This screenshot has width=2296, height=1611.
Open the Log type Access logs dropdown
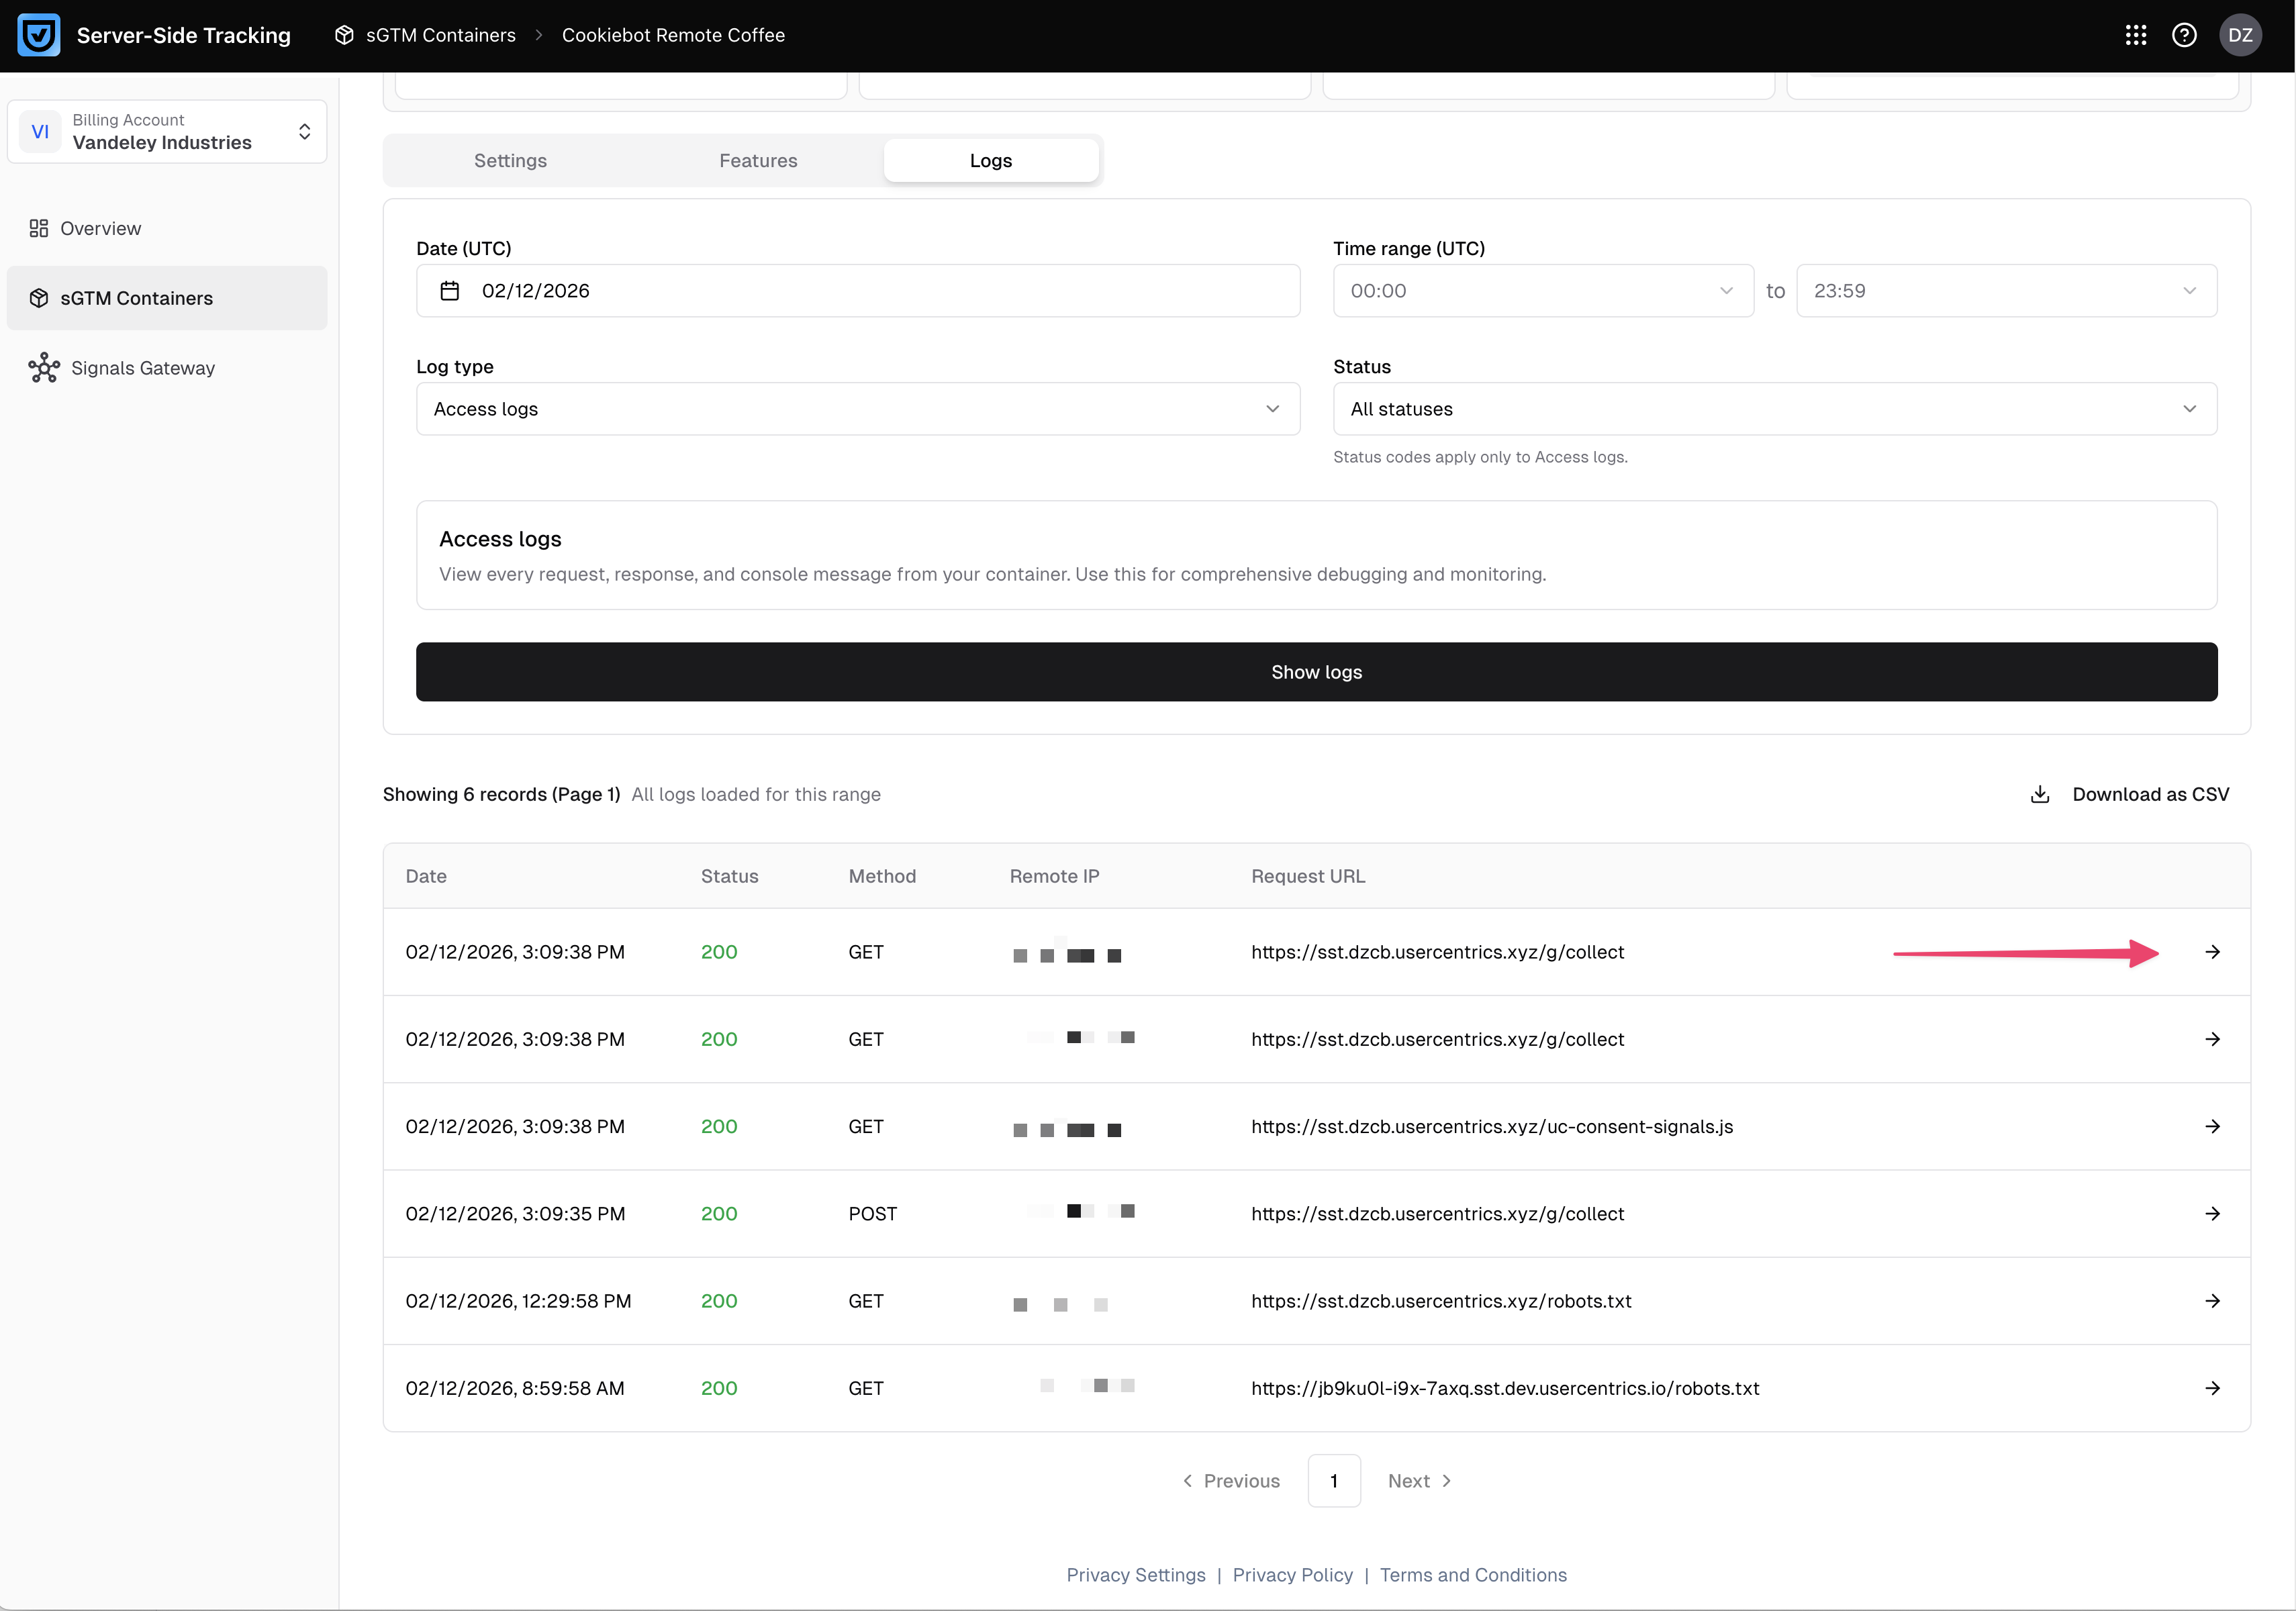point(857,409)
